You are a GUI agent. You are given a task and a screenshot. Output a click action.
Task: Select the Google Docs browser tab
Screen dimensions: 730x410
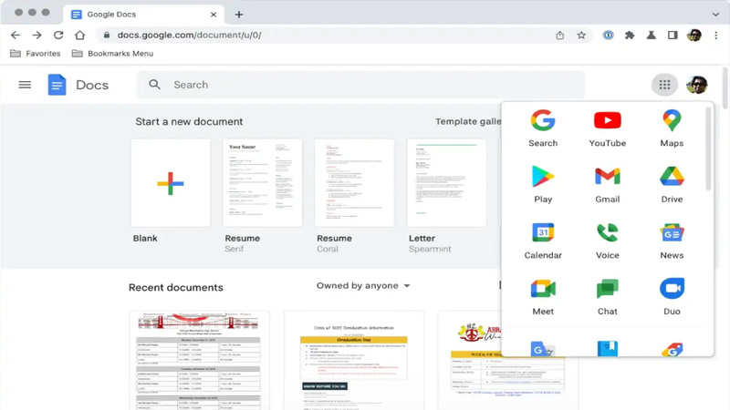[x=143, y=15]
